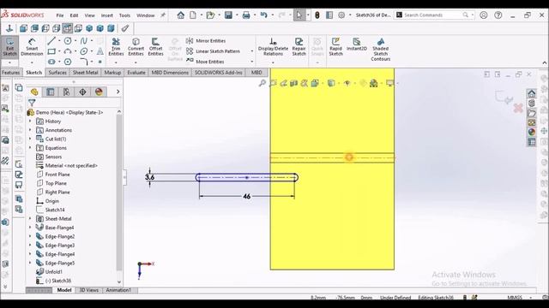
Task: Open the DisplayManager tab
Action: click(x=99, y=92)
